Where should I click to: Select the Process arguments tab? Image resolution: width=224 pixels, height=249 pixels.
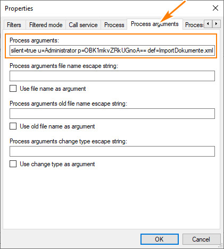pos(155,24)
